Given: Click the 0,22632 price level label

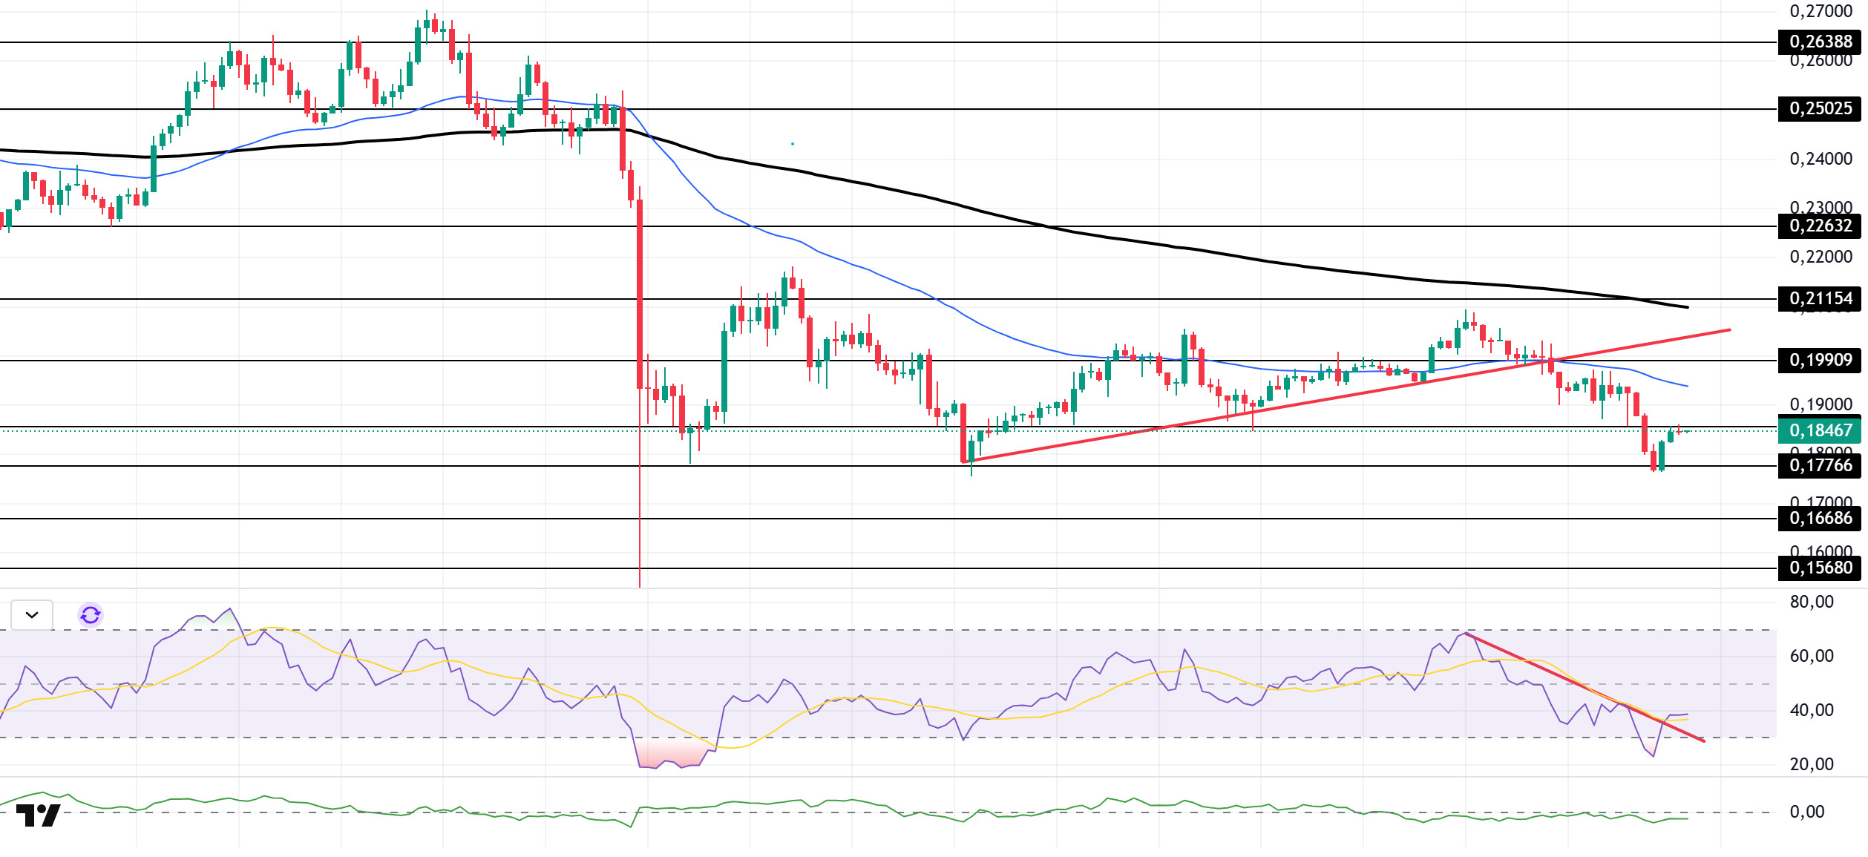Looking at the screenshot, I should [x=1819, y=226].
